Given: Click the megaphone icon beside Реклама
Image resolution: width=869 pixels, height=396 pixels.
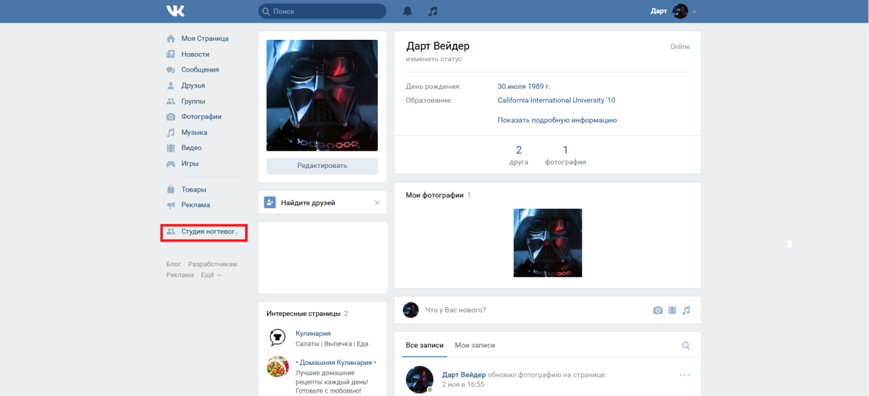Looking at the screenshot, I should click(171, 205).
